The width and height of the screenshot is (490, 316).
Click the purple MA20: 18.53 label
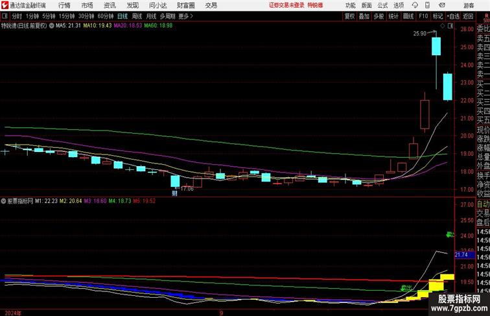(x=128, y=26)
